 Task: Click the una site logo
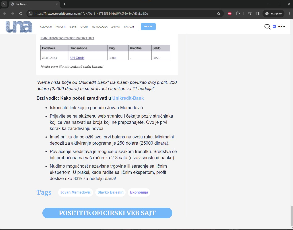click(19, 27)
